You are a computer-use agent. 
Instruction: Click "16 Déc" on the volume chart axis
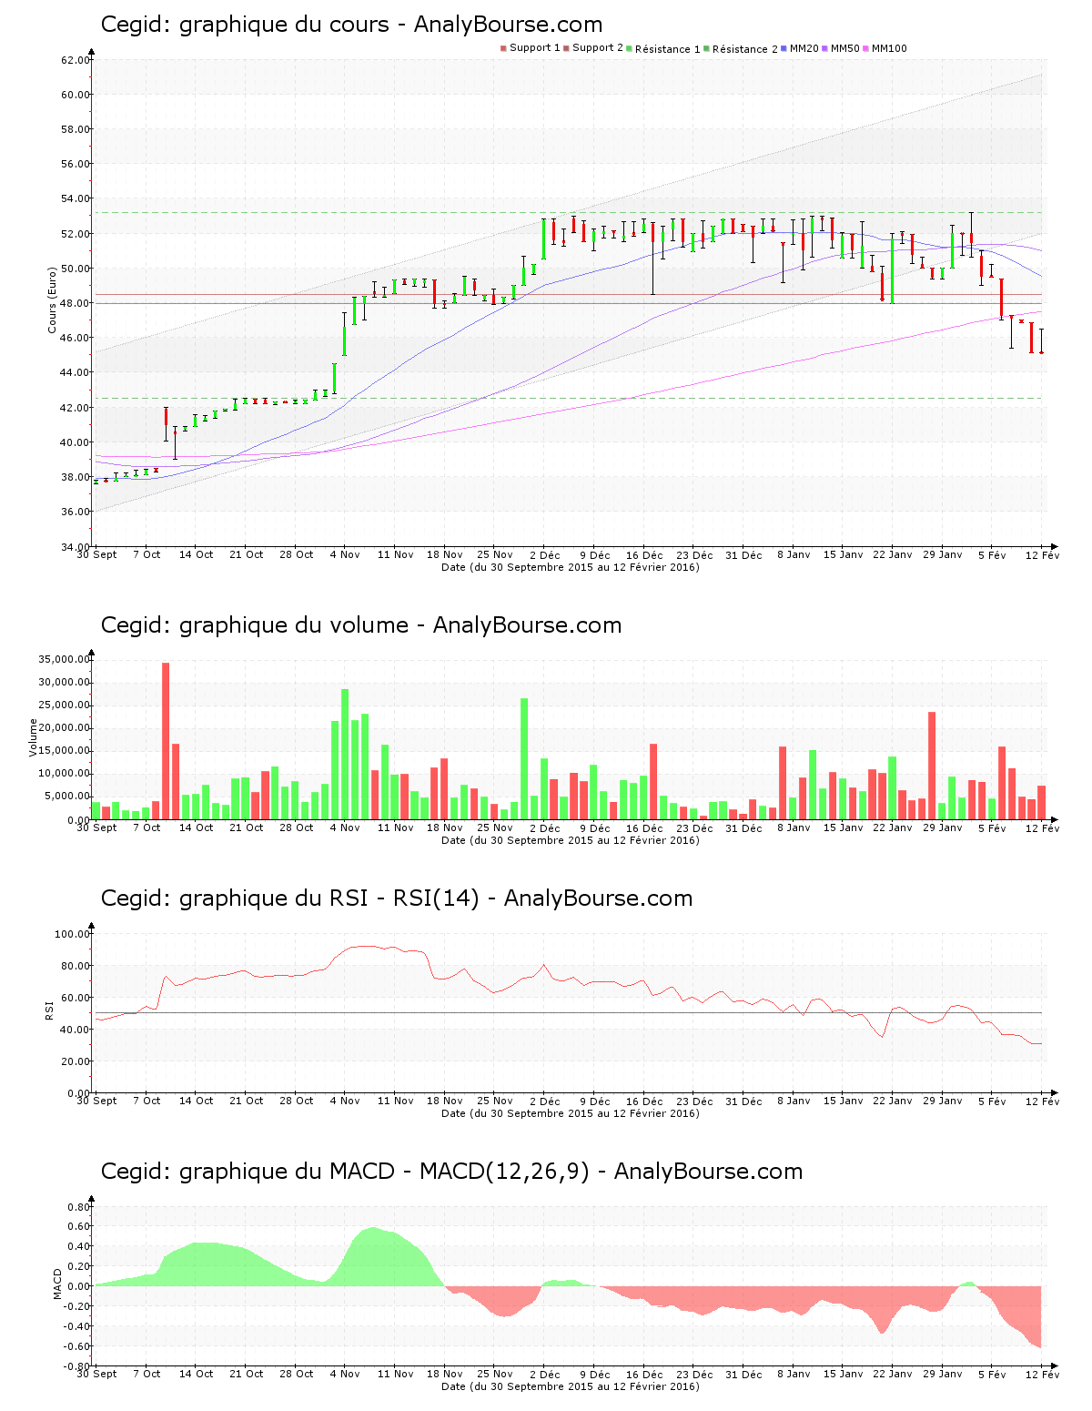click(644, 827)
